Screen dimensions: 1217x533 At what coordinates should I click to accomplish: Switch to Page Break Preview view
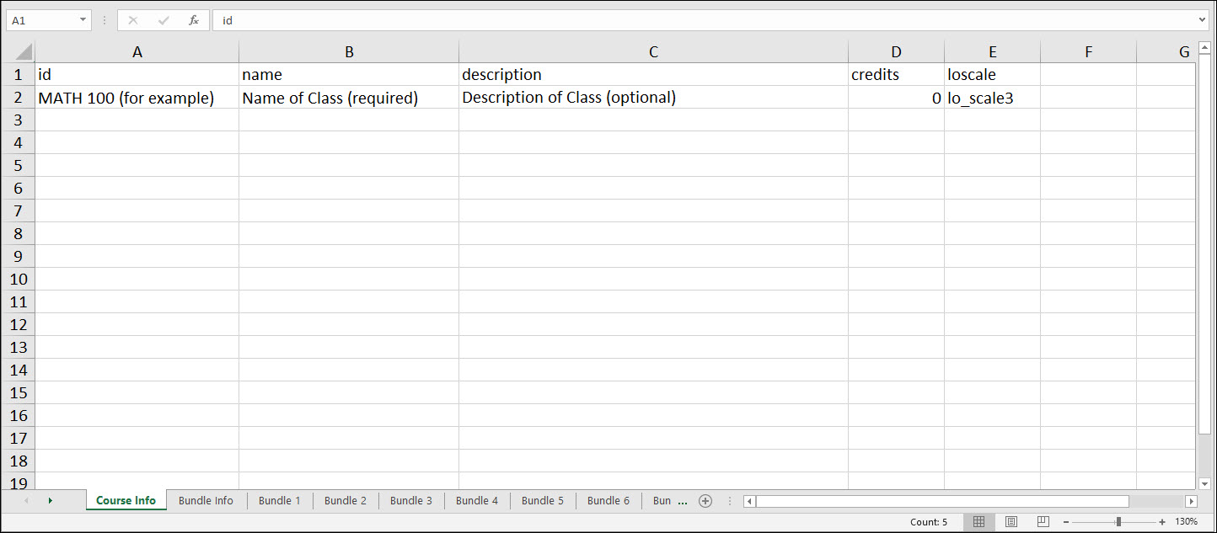[1043, 521]
